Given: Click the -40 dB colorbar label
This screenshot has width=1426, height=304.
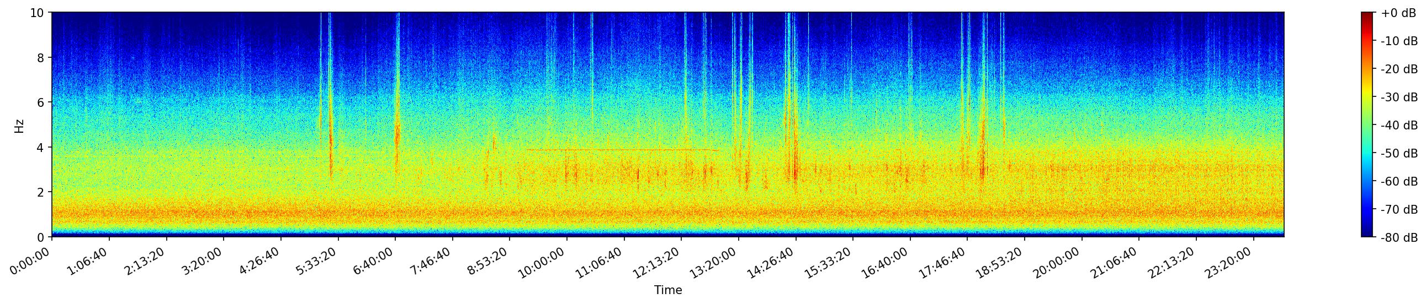Looking at the screenshot, I should 1399,126.
